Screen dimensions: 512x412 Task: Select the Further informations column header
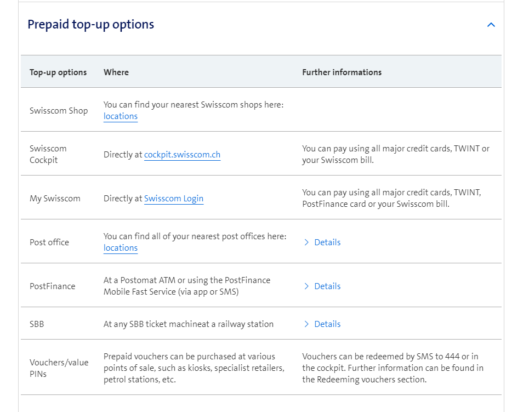point(342,72)
